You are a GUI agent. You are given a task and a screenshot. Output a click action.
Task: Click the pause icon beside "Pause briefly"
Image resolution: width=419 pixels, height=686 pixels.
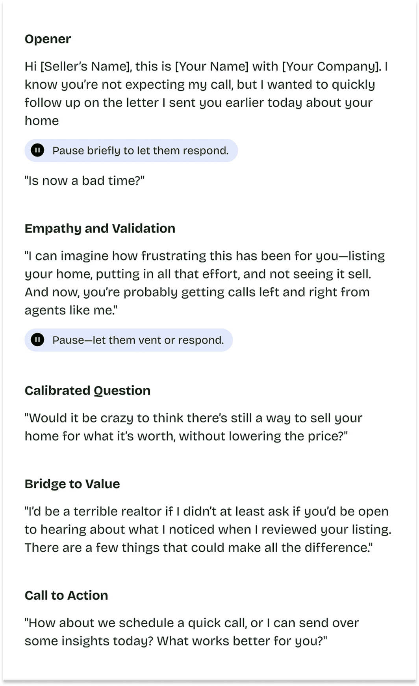click(x=37, y=151)
